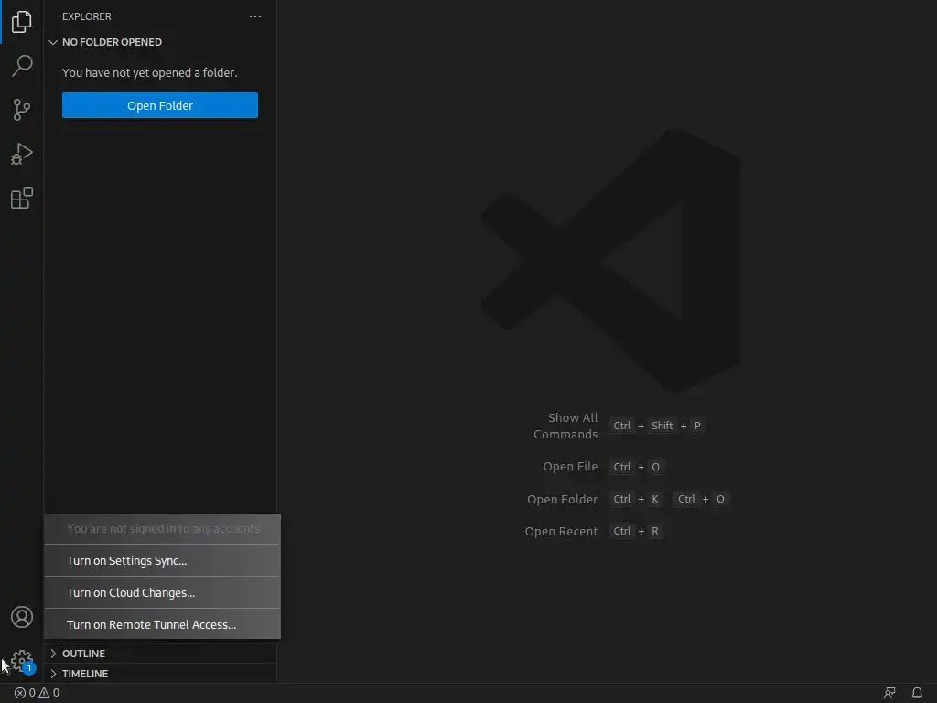Click the feedback icon in status bar
Screen dimensions: 937x703
click(889, 693)
